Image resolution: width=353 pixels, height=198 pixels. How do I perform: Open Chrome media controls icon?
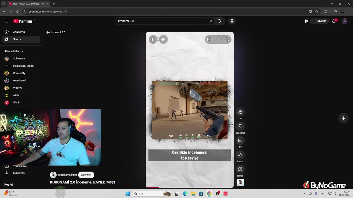pos(336,12)
